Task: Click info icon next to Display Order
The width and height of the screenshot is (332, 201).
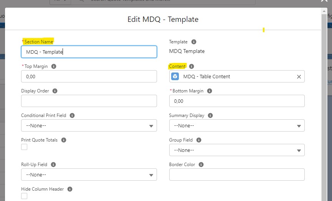Action: coord(55,91)
